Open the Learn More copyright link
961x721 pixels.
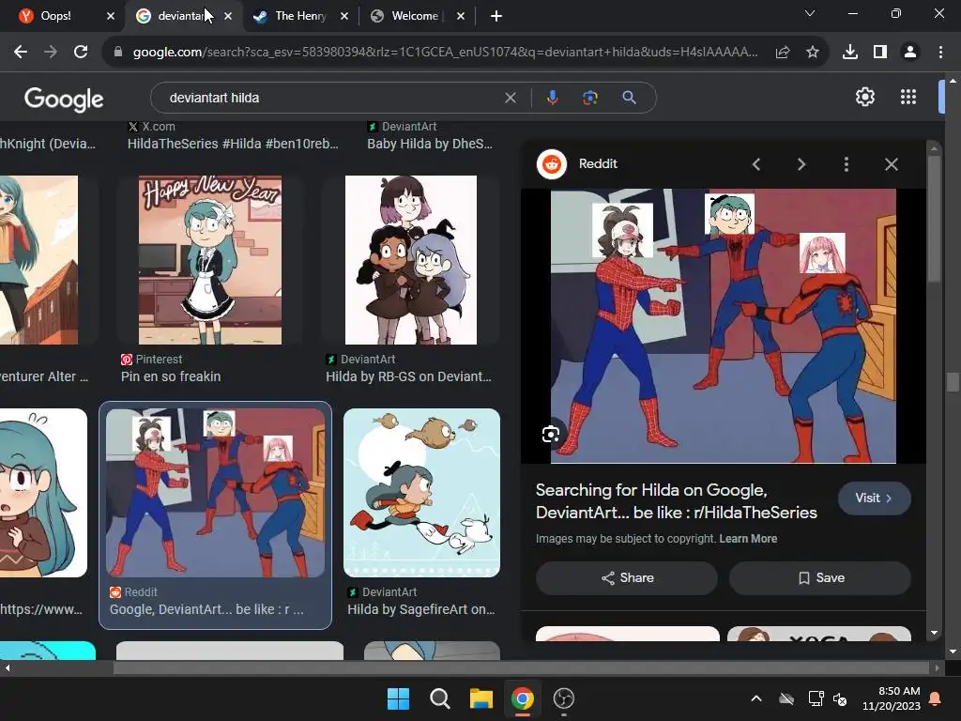click(748, 538)
